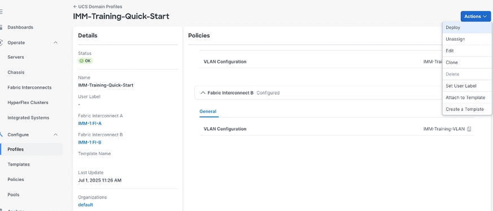Select the greyed-out Delete menu entry

click(466, 74)
